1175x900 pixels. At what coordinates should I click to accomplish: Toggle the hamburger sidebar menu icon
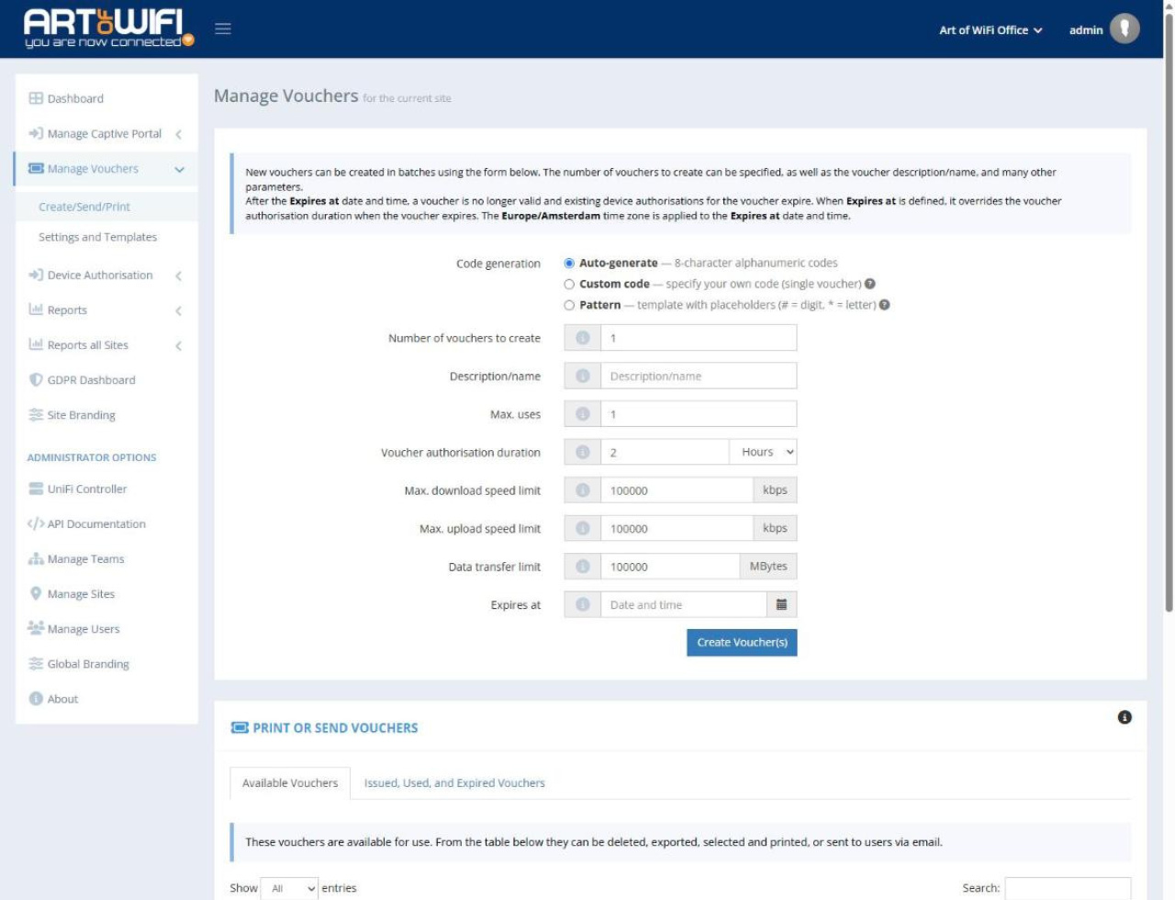click(222, 28)
